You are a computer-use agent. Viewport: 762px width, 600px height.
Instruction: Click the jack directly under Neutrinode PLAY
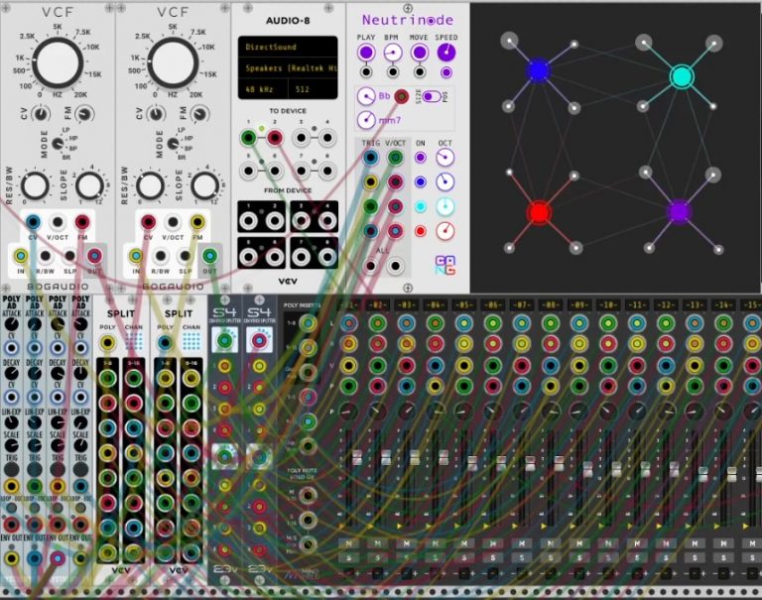point(366,72)
